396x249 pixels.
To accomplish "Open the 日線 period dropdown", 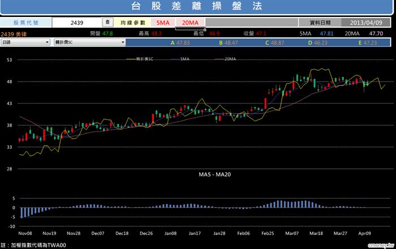I will 25,42.
